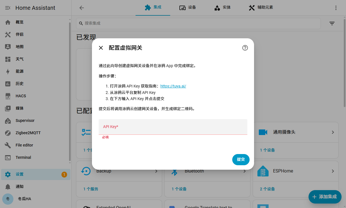Open ESPHome's 2 个设备 link
Image resolution: width=346 pixels, height=208 pixels.
point(267,189)
